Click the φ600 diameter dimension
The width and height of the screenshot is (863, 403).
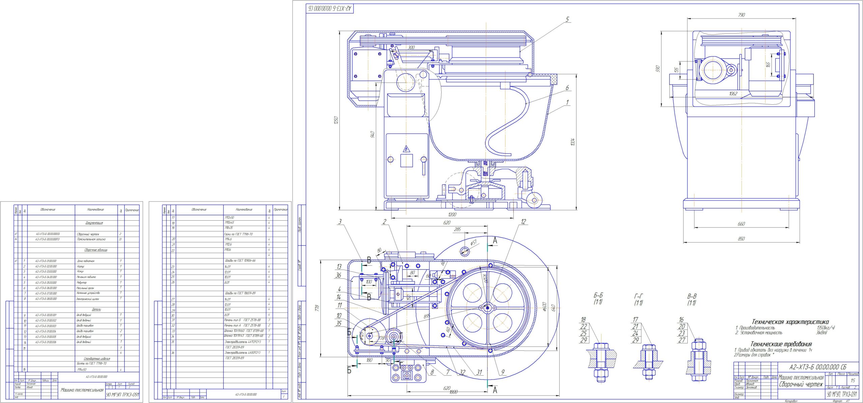click(544, 307)
